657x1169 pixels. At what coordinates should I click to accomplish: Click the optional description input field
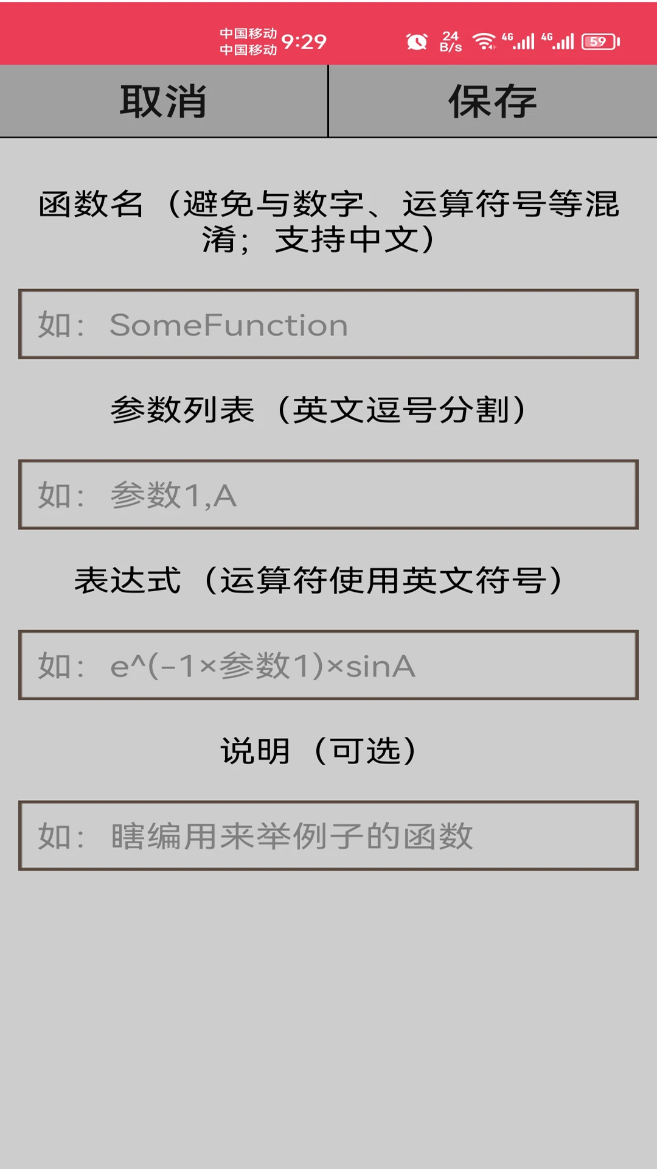coord(328,837)
